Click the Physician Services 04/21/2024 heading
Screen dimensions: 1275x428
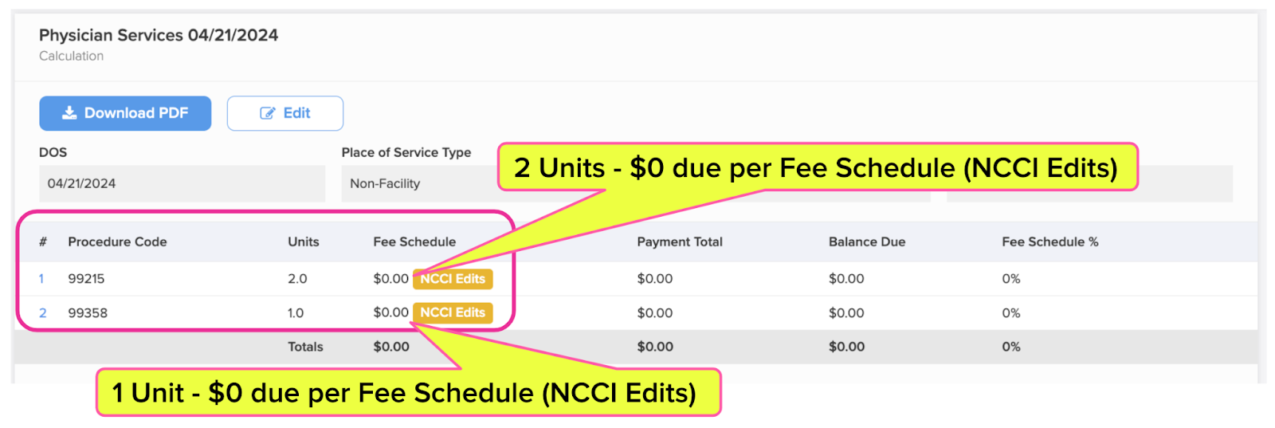click(x=159, y=35)
